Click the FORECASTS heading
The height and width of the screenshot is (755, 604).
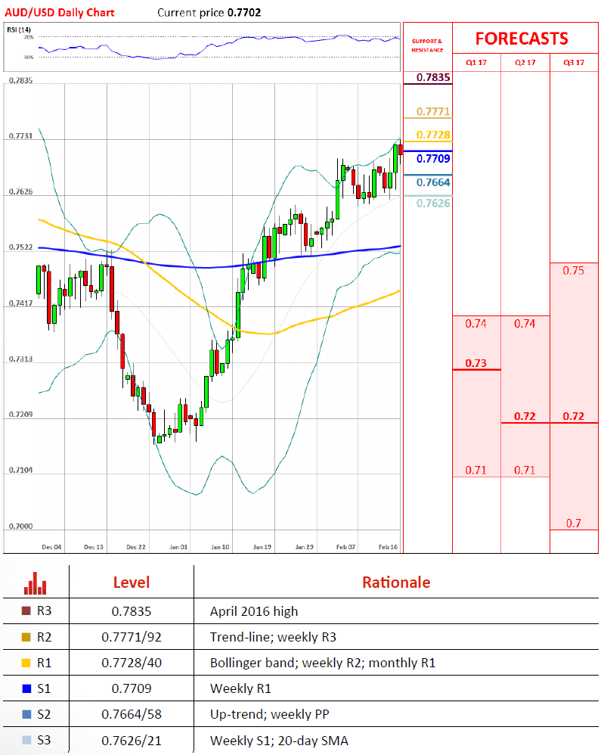tap(521, 39)
